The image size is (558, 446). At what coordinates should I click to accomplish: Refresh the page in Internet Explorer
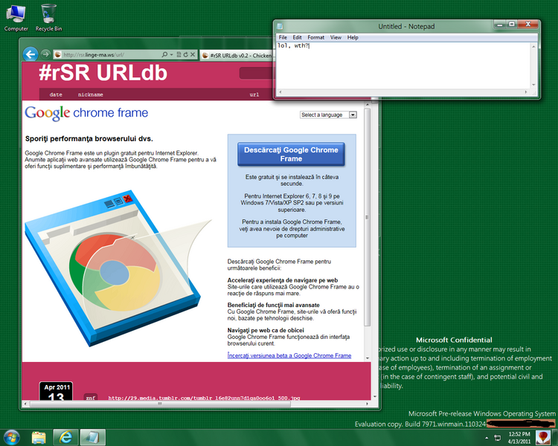tap(185, 54)
